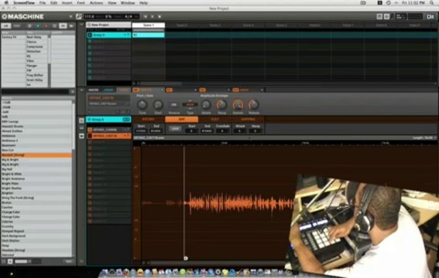Open dropdown arrow next to MASCHINE logo
439x278 pixels.
[70, 16]
